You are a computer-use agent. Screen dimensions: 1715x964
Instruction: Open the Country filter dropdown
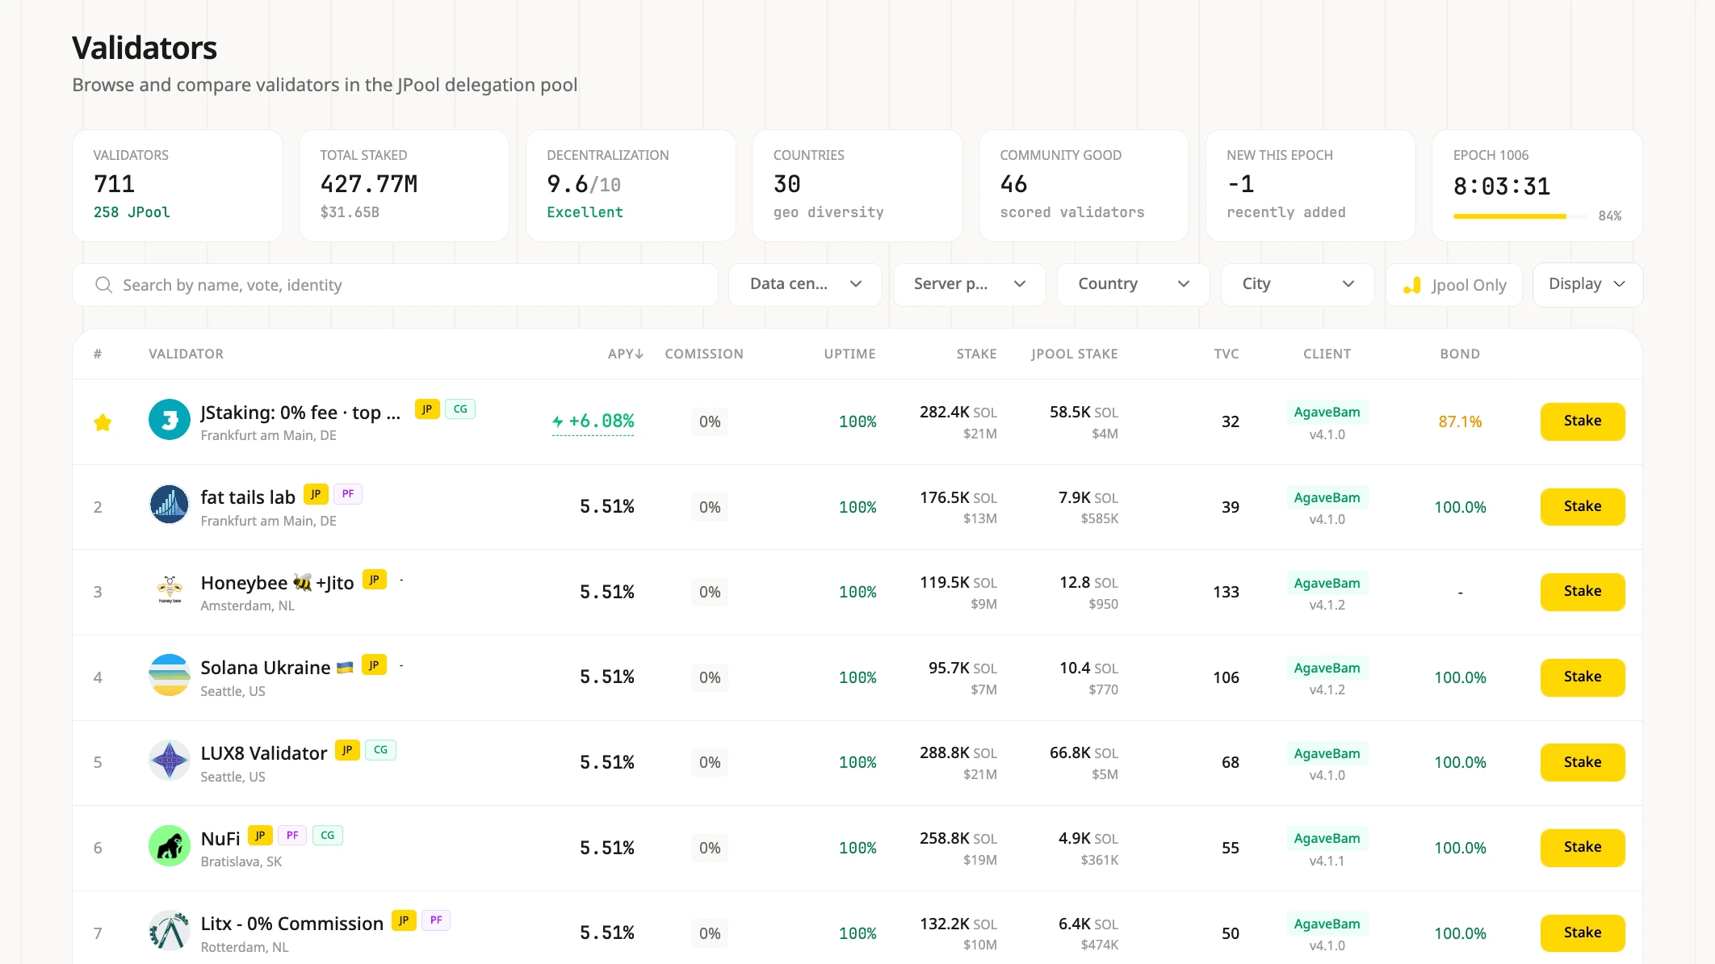coord(1133,284)
